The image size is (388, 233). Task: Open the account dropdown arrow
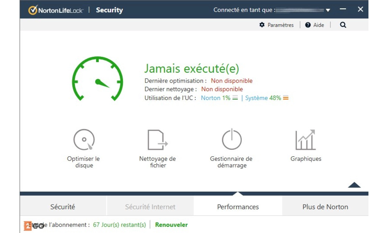click(x=328, y=10)
